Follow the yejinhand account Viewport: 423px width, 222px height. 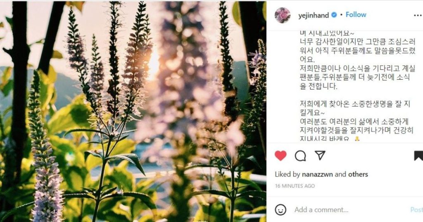(x=356, y=15)
